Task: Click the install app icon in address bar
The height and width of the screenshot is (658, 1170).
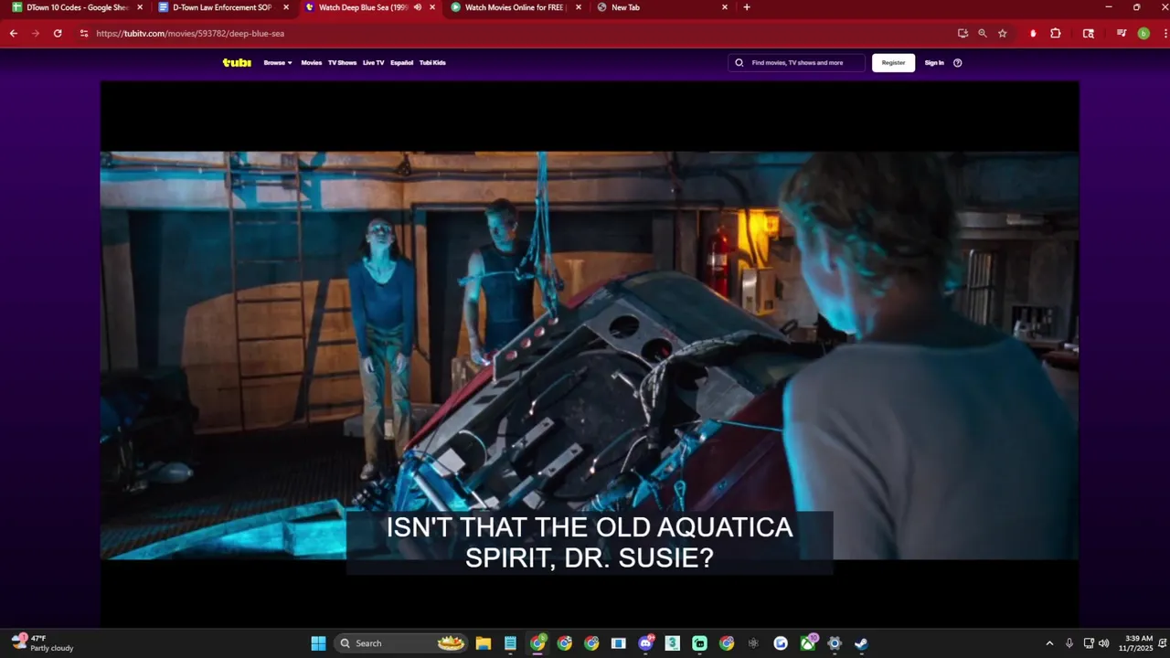Action: [963, 33]
